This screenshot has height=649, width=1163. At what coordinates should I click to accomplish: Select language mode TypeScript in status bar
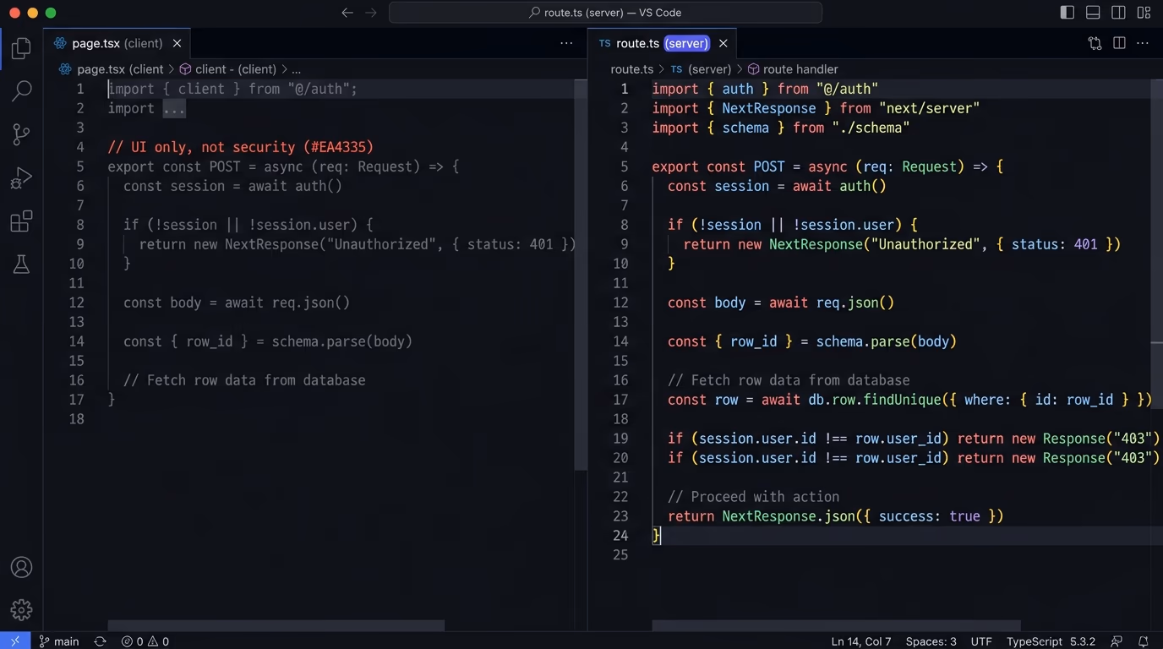click(x=1035, y=641)
